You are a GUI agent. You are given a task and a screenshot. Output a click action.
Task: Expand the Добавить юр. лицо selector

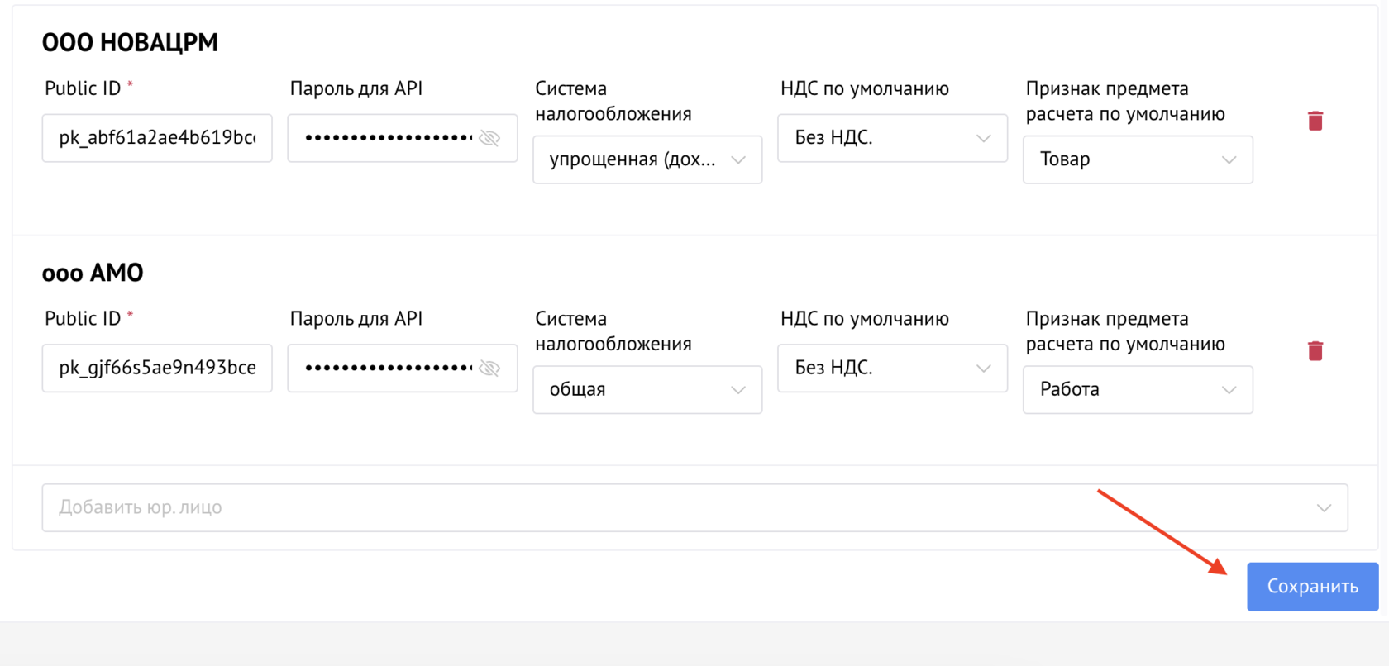(694, 507)
